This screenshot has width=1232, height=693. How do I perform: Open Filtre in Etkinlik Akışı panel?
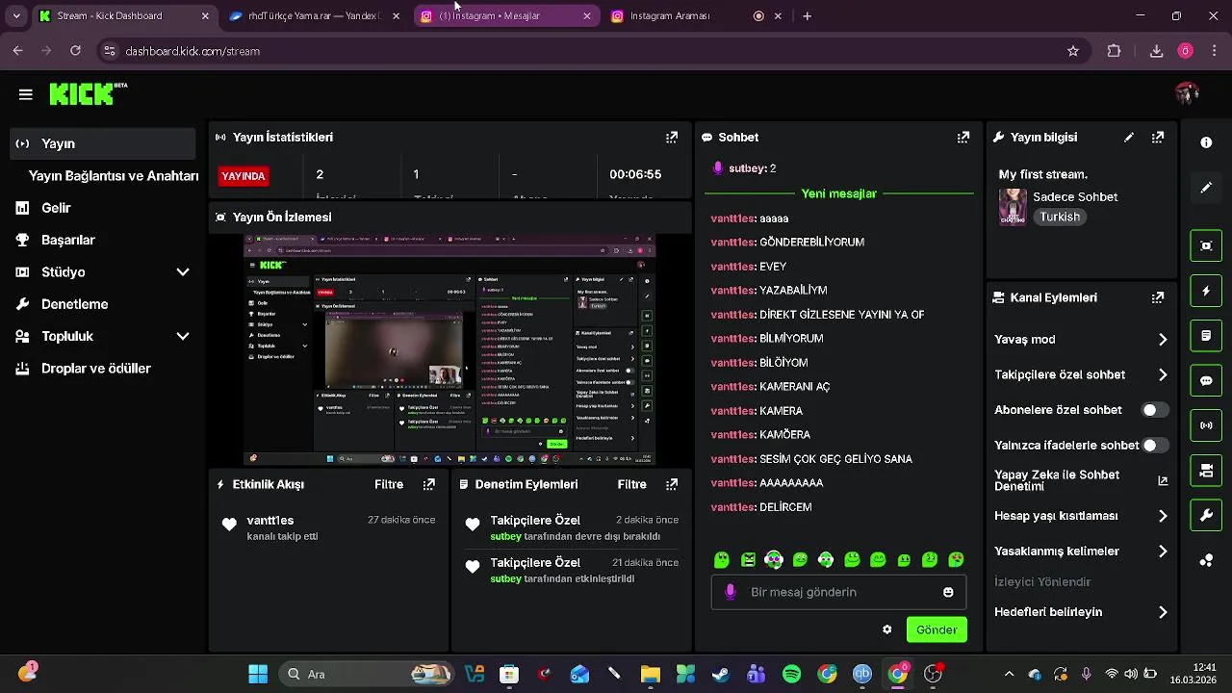(389, 485)
